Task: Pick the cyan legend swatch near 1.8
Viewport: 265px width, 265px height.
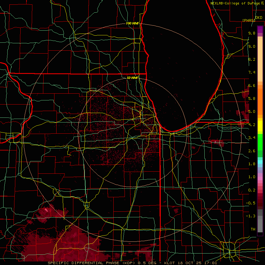Action: tap(260, 162)
